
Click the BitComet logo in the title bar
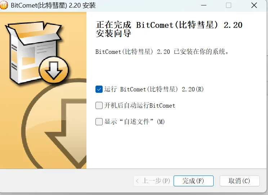tap(4, 5)
